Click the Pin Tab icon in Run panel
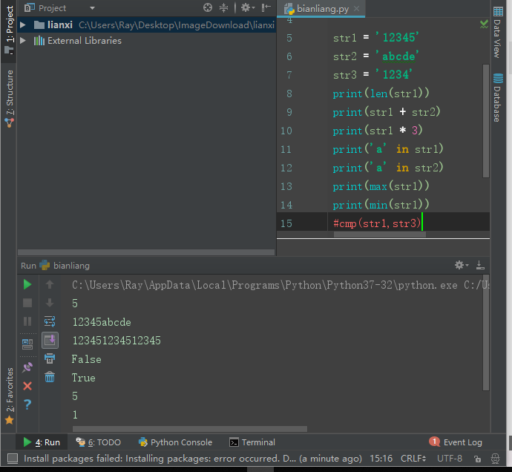Image resolution: width=512 pixels, height=472 pixels. tap(27, 367)
